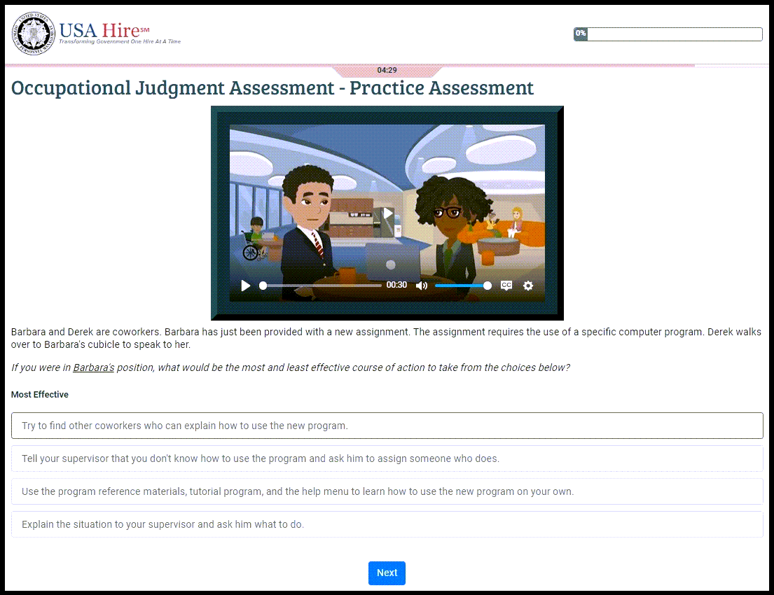Click the 00:30 video timestamp

397,285
